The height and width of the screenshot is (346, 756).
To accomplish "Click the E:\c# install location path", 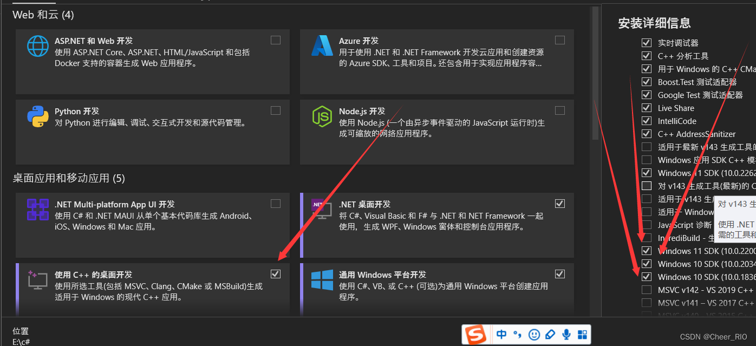I will pos(21,342).
